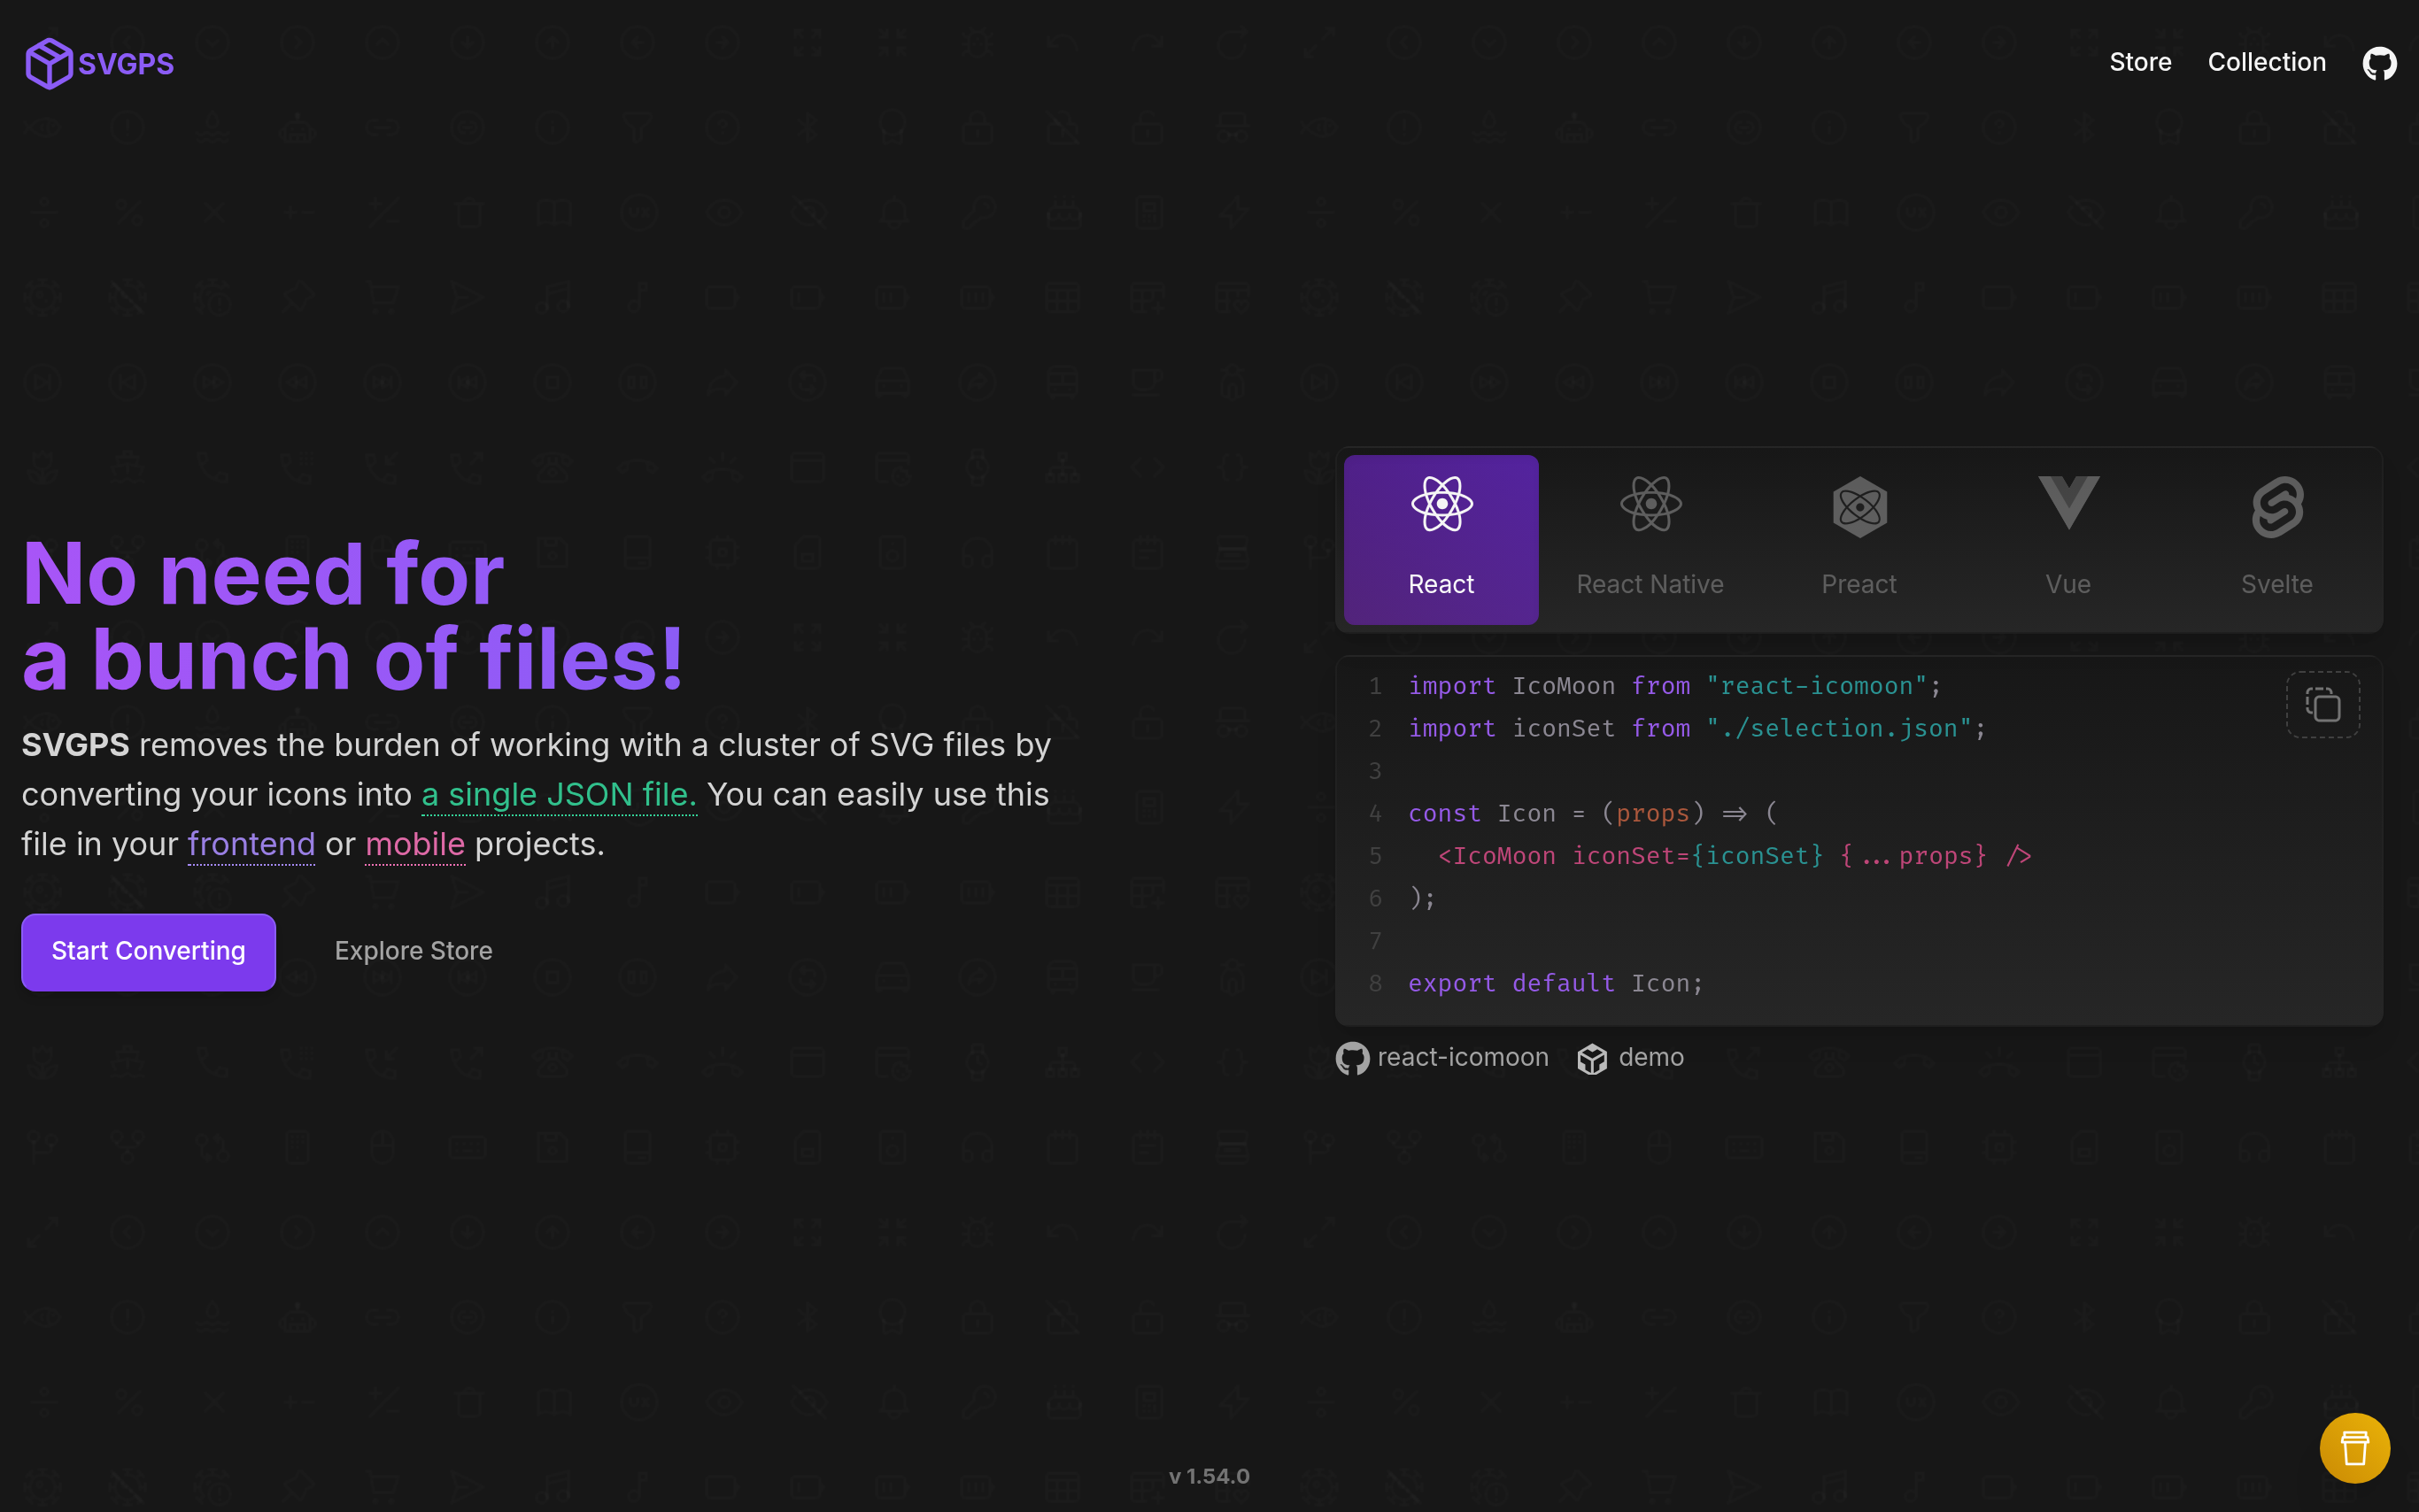2419x1512 pixels.
Task: Open the Collection menu item
Action: 2266,62
